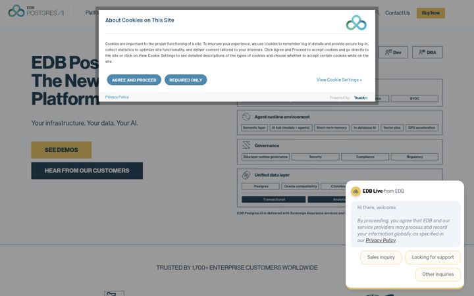The width and height of the screenshot is (474, 296).
Task: Click the AI hub (models + agents) chip
Action: (291, 128)
